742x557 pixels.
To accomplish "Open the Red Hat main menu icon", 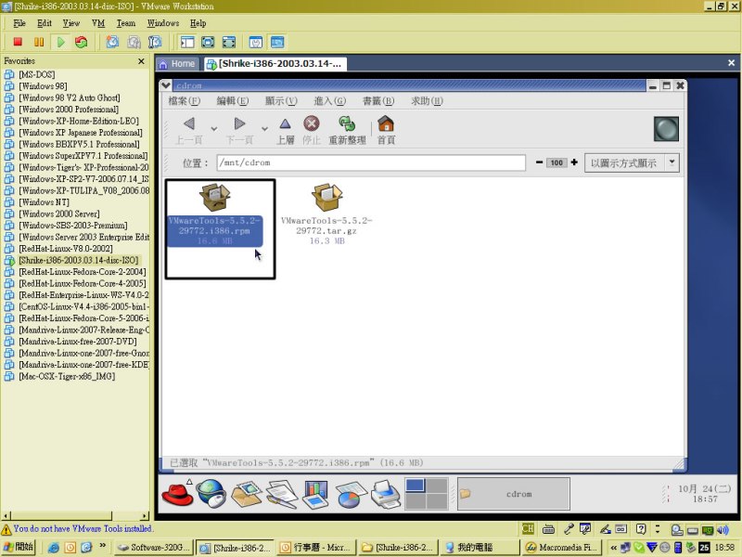I will tap(177, 494).
